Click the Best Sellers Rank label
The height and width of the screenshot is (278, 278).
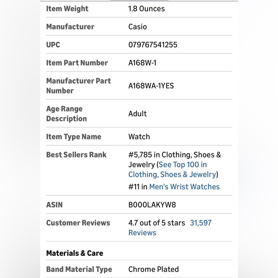pos(76,155)
